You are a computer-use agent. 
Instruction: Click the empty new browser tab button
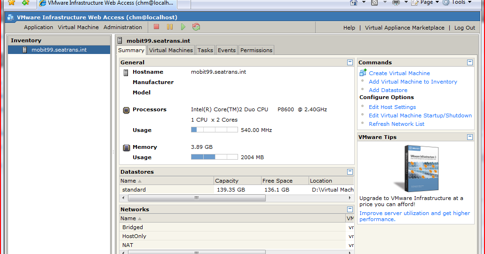(184, 4)
